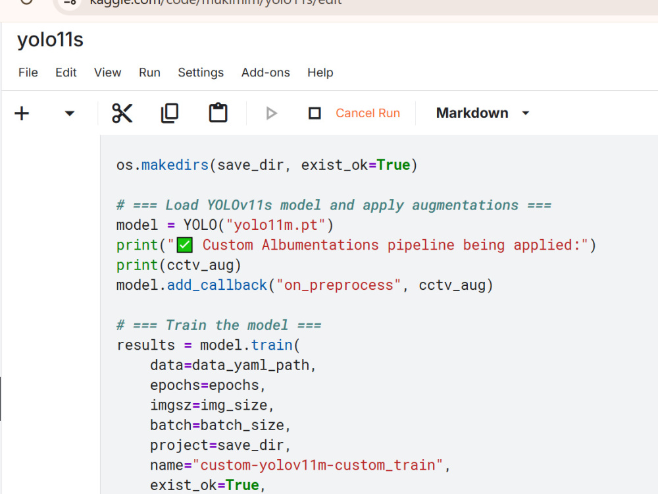Click the batch=batch_size argument line
The width and height of the screenshot is (658, 494).
[x=220, y=425]
